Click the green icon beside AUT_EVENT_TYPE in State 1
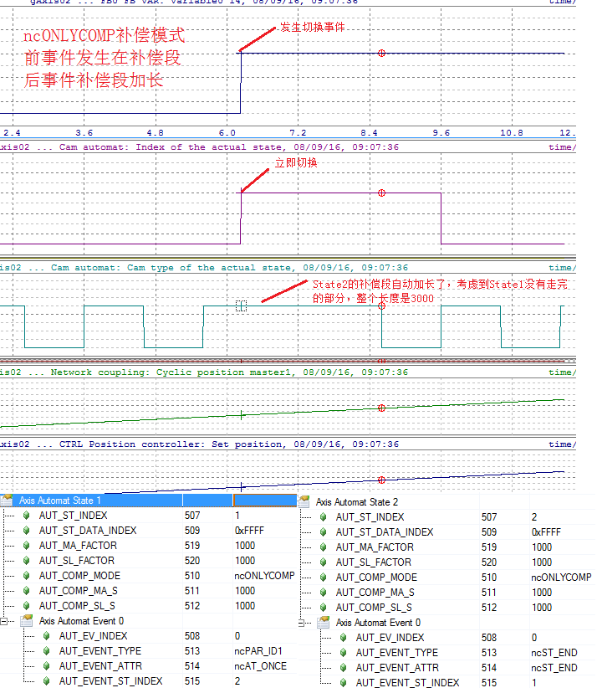The width and height of the screenshot is (597, 688). tap(47, 651)
